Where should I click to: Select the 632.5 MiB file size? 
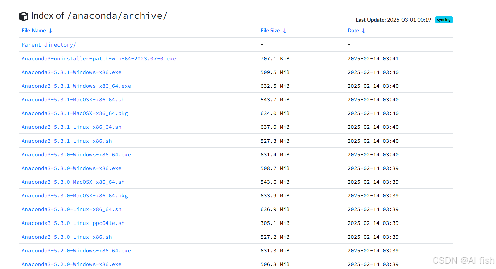(275, 86)
